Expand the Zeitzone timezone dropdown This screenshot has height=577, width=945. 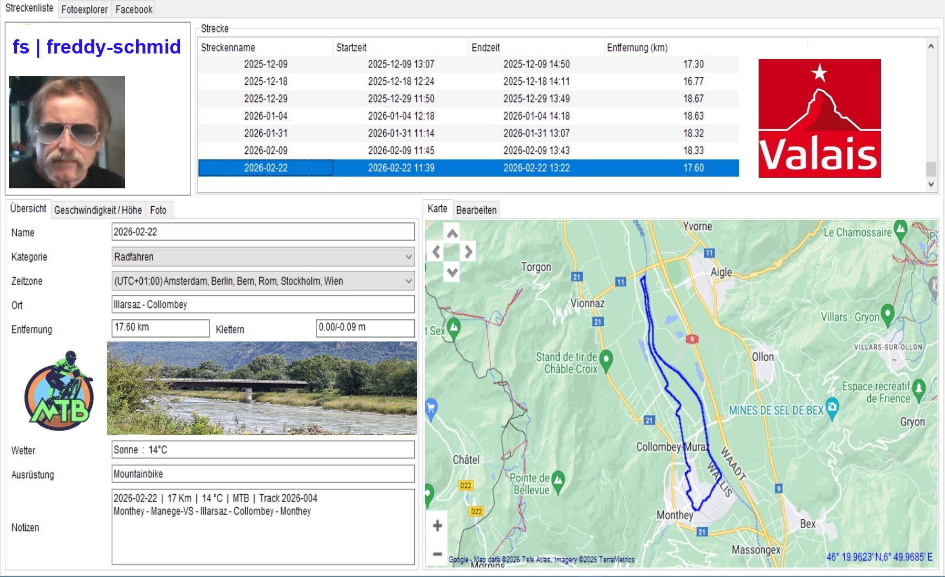[x=262, y=281]
